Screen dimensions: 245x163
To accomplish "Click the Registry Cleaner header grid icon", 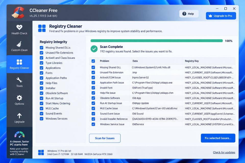I will [42, 28].
